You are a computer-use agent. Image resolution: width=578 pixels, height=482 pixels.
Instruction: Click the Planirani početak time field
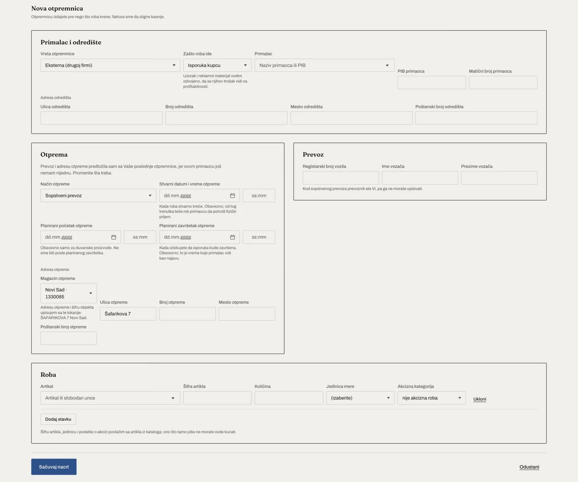[x=140, y=237]
